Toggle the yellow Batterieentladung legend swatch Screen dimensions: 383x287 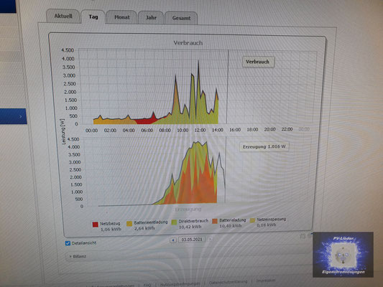[x=129, y=223]
